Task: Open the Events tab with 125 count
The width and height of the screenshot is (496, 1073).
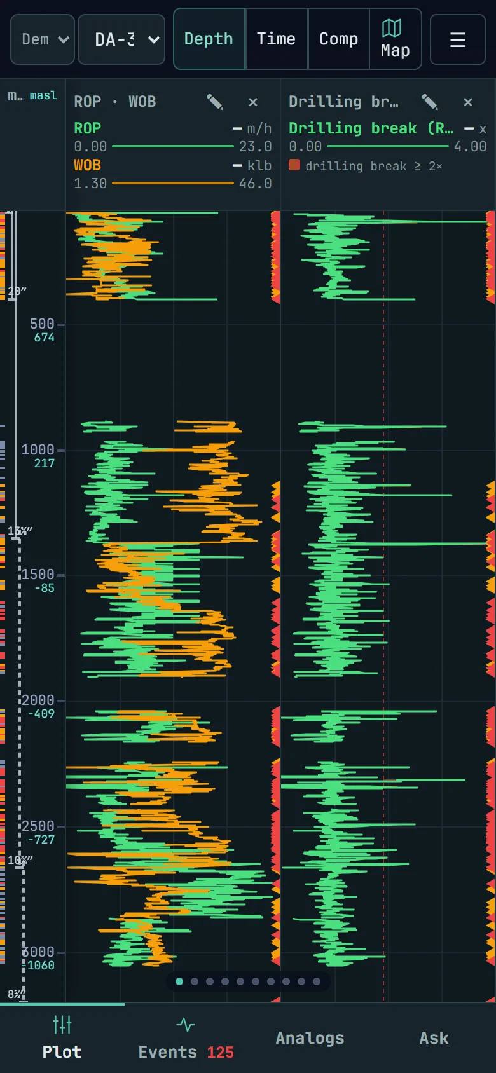Action: click(186, 1038)
